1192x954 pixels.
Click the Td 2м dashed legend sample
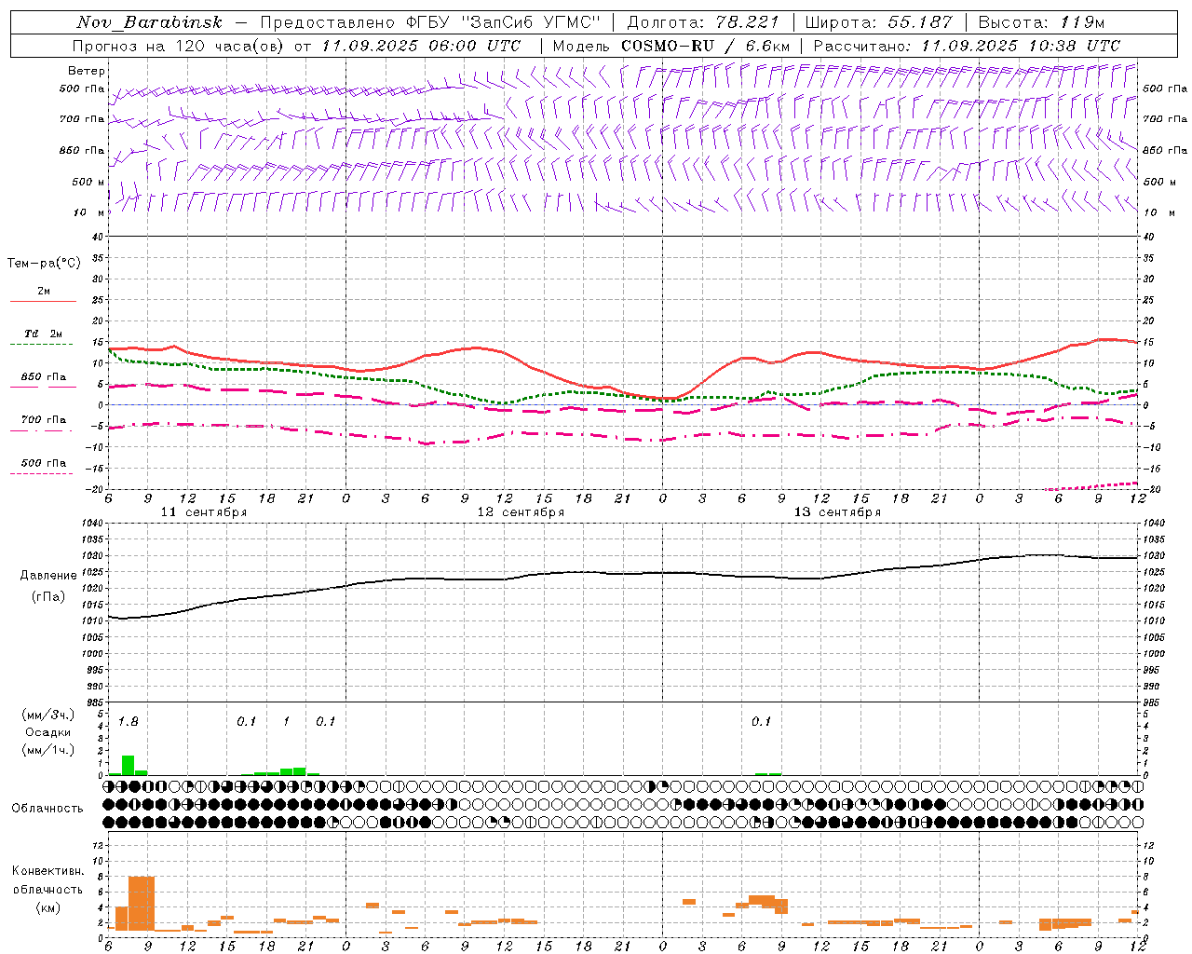coord(43,344)
